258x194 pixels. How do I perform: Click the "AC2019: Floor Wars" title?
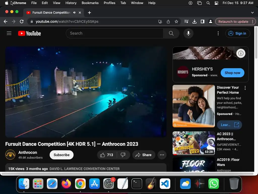tap(228, 162)
